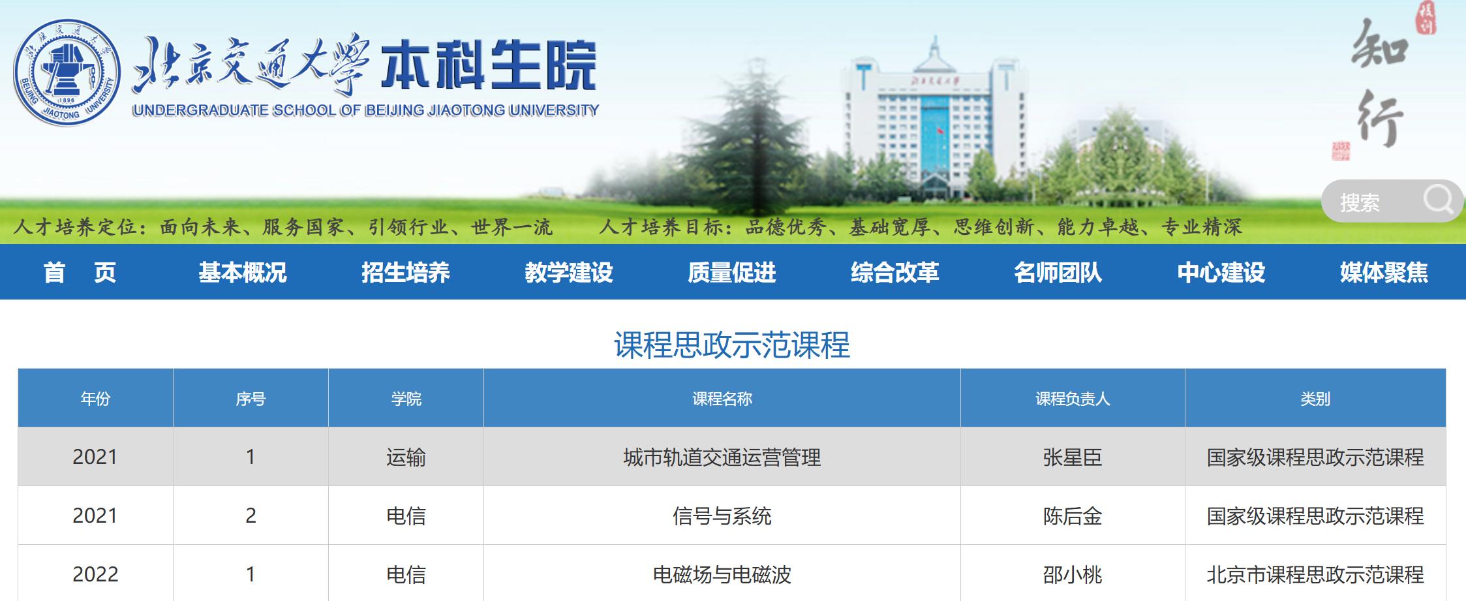This screenshot has height=601, width=1466.
Task: Open the 综合改革 menu
Action: [x=895, y=272]
